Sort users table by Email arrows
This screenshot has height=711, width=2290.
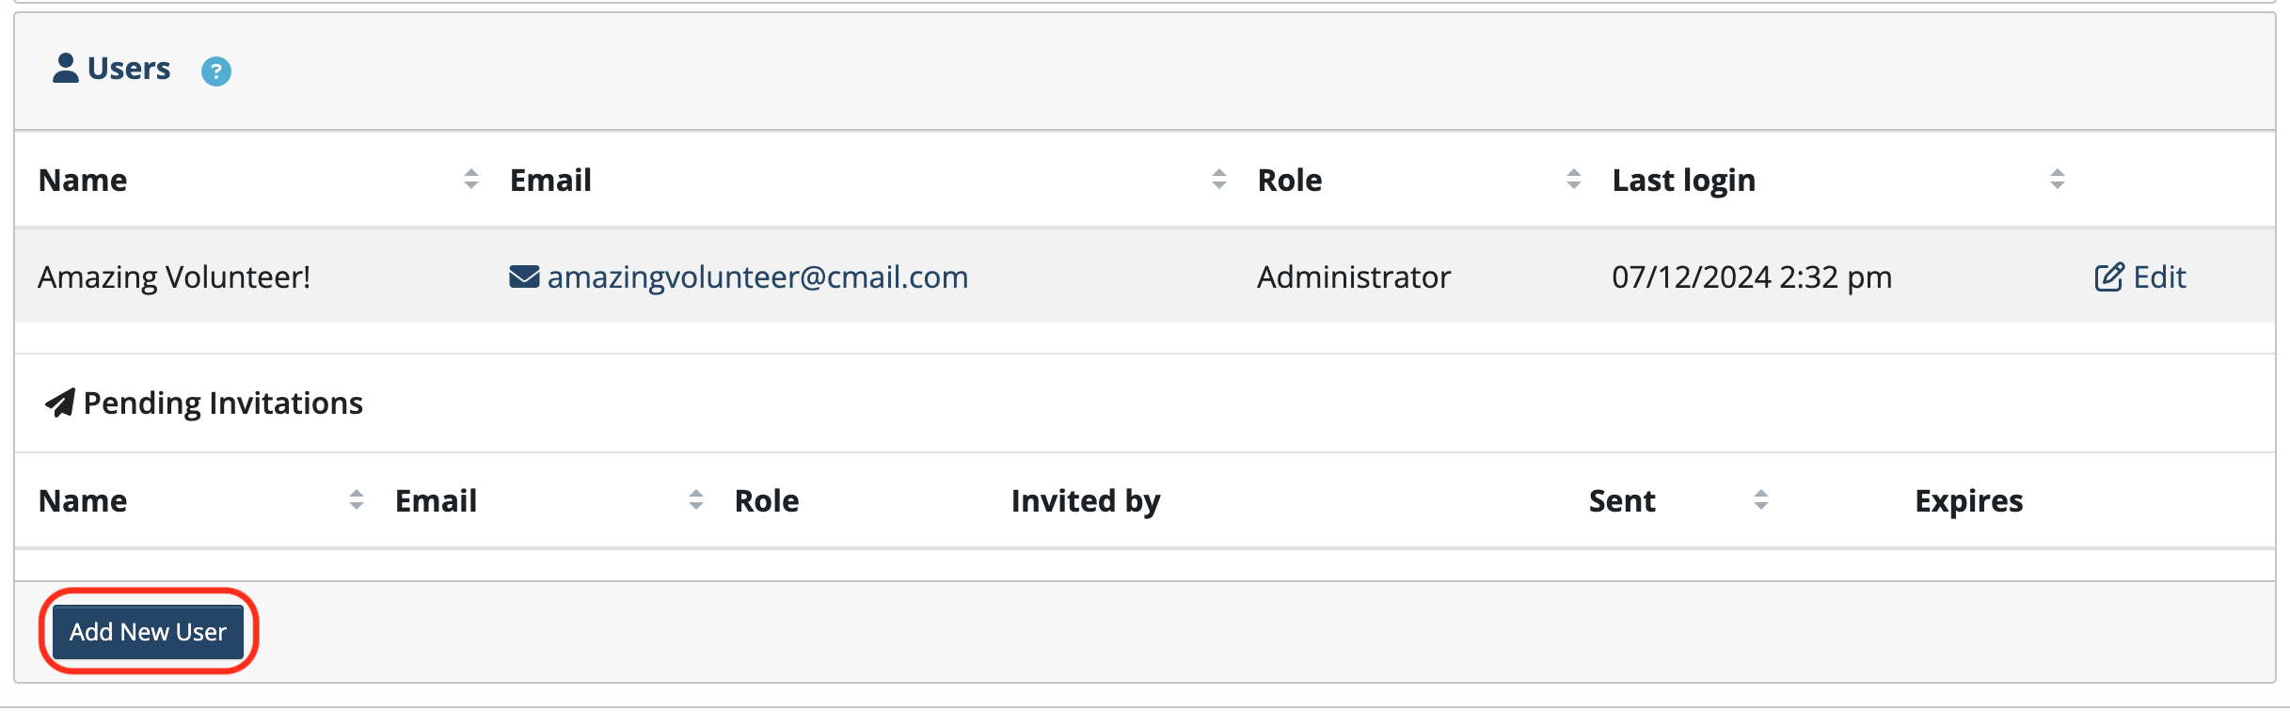[1219, 179]
